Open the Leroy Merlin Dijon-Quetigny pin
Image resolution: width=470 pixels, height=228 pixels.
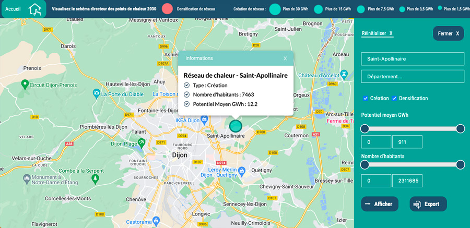242,171
